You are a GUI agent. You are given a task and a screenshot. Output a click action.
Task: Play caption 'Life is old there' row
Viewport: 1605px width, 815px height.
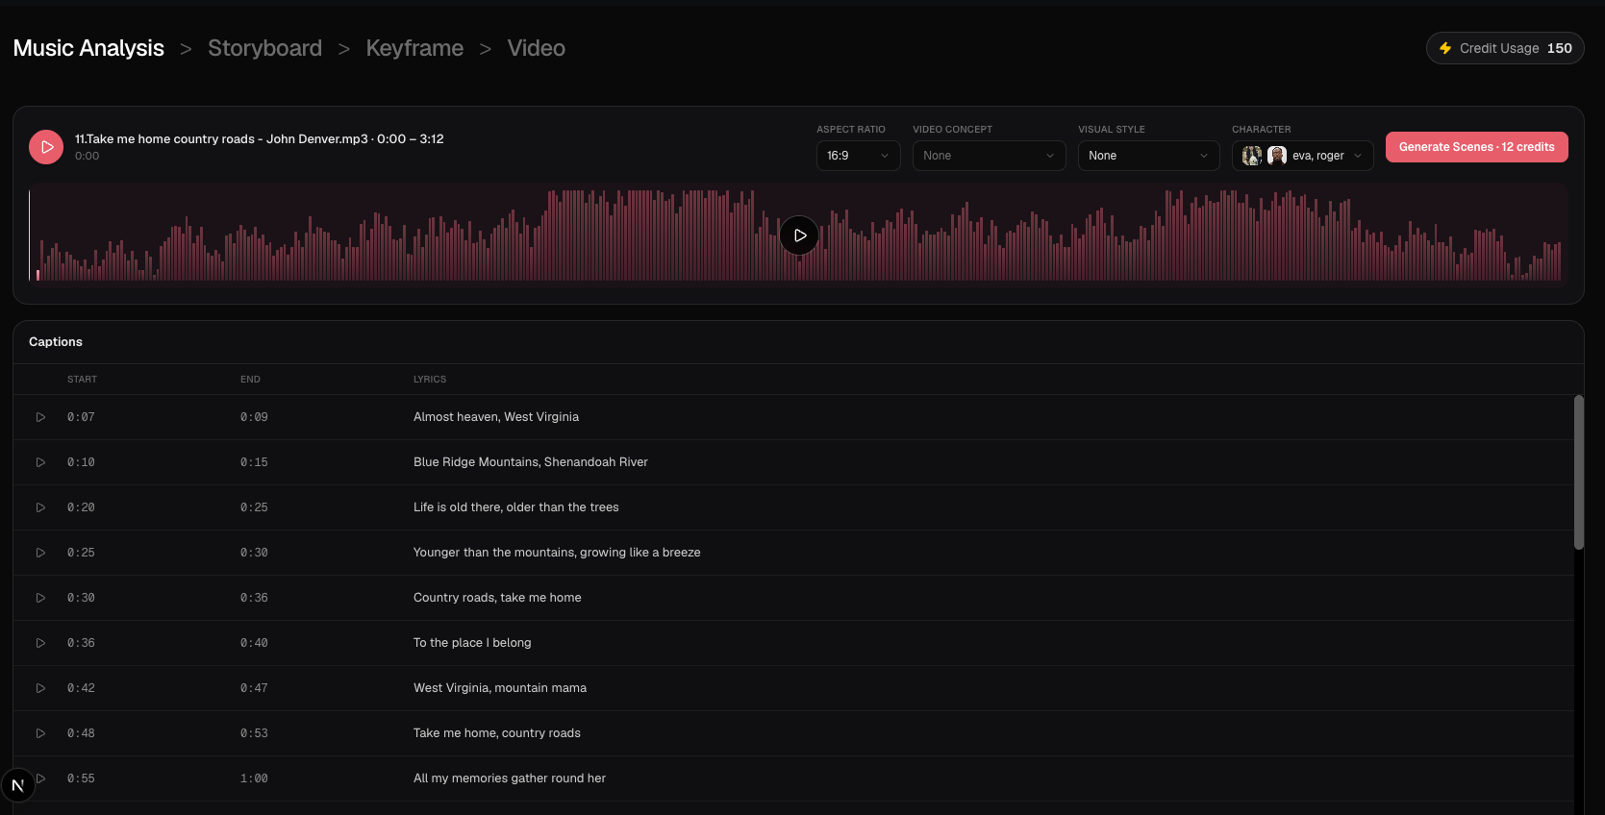[40, 507]
